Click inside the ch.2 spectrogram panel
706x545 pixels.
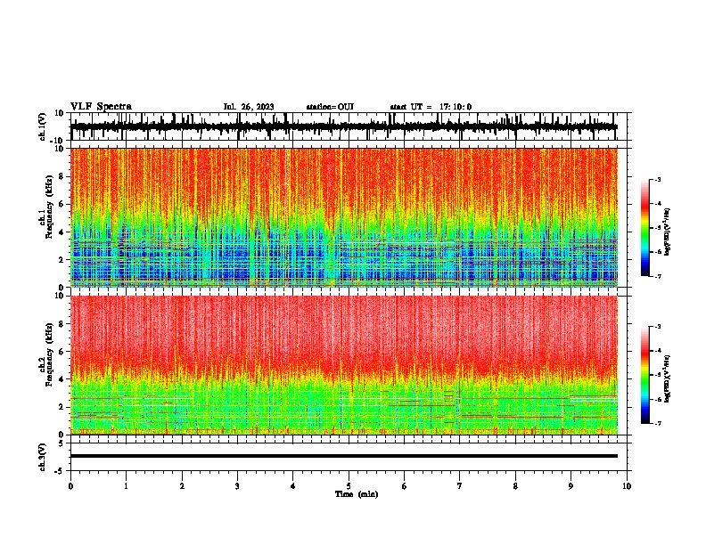(344, 365)
